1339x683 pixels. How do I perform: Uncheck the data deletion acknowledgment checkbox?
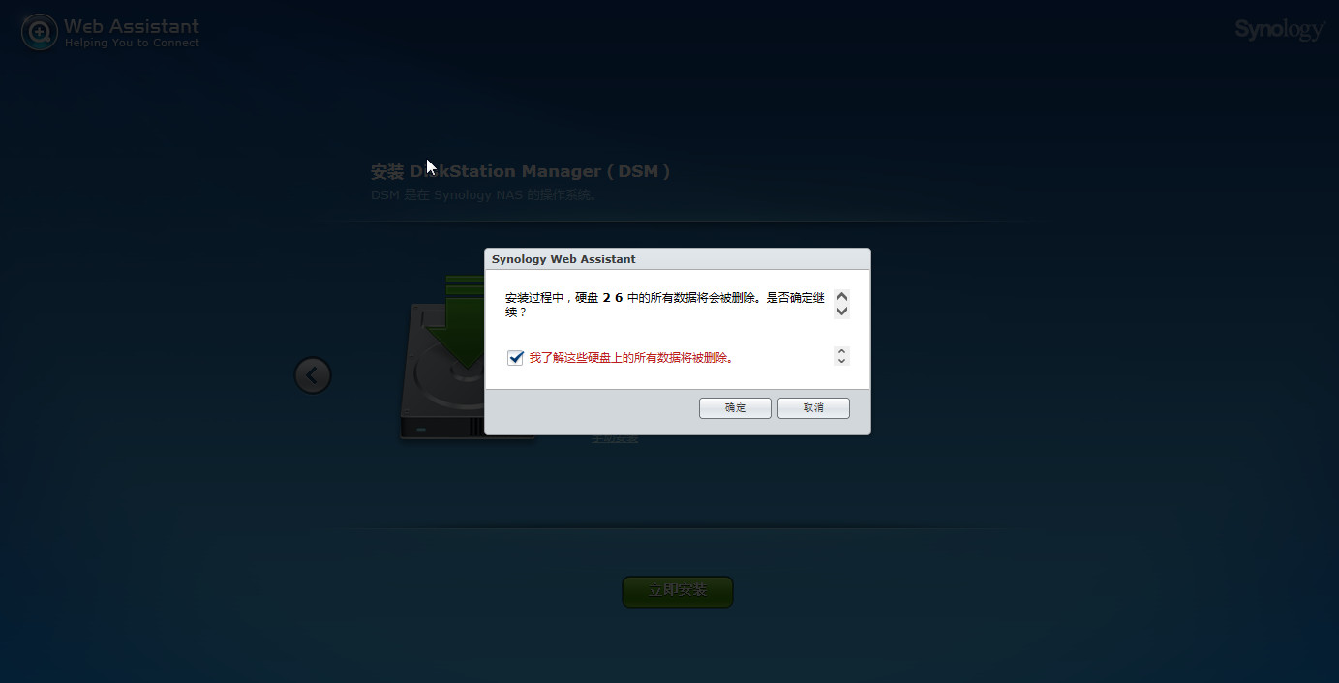pos(515,358)
